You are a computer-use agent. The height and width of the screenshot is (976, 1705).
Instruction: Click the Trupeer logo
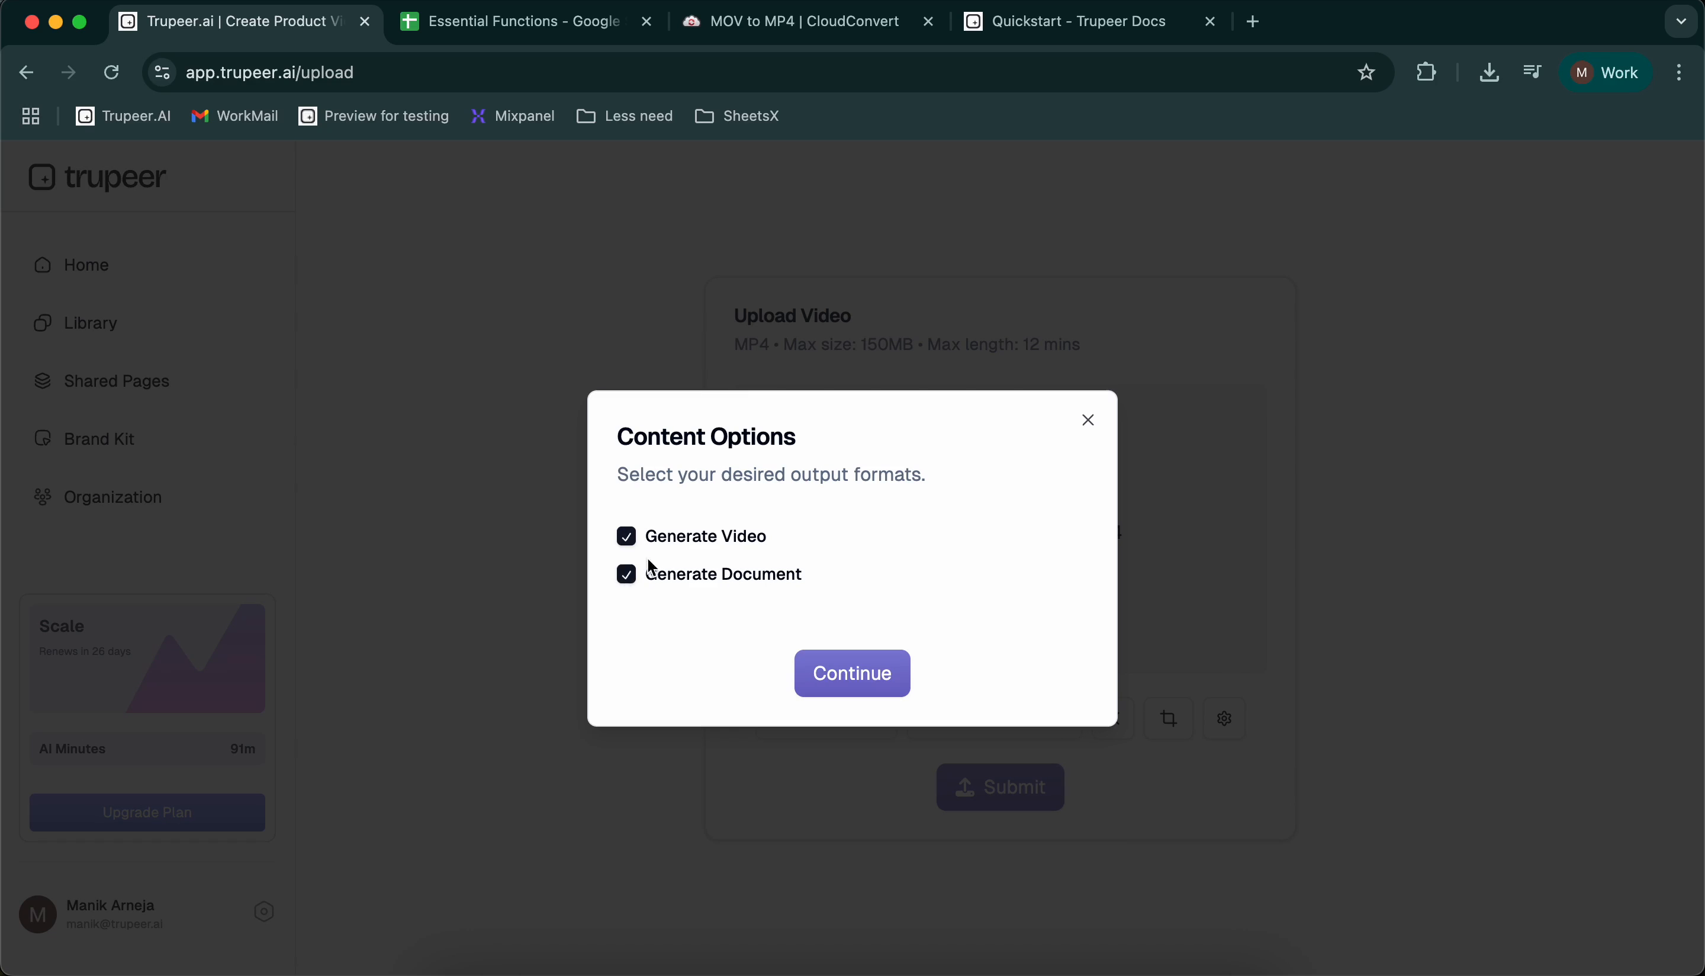click(x=98, y=177)
